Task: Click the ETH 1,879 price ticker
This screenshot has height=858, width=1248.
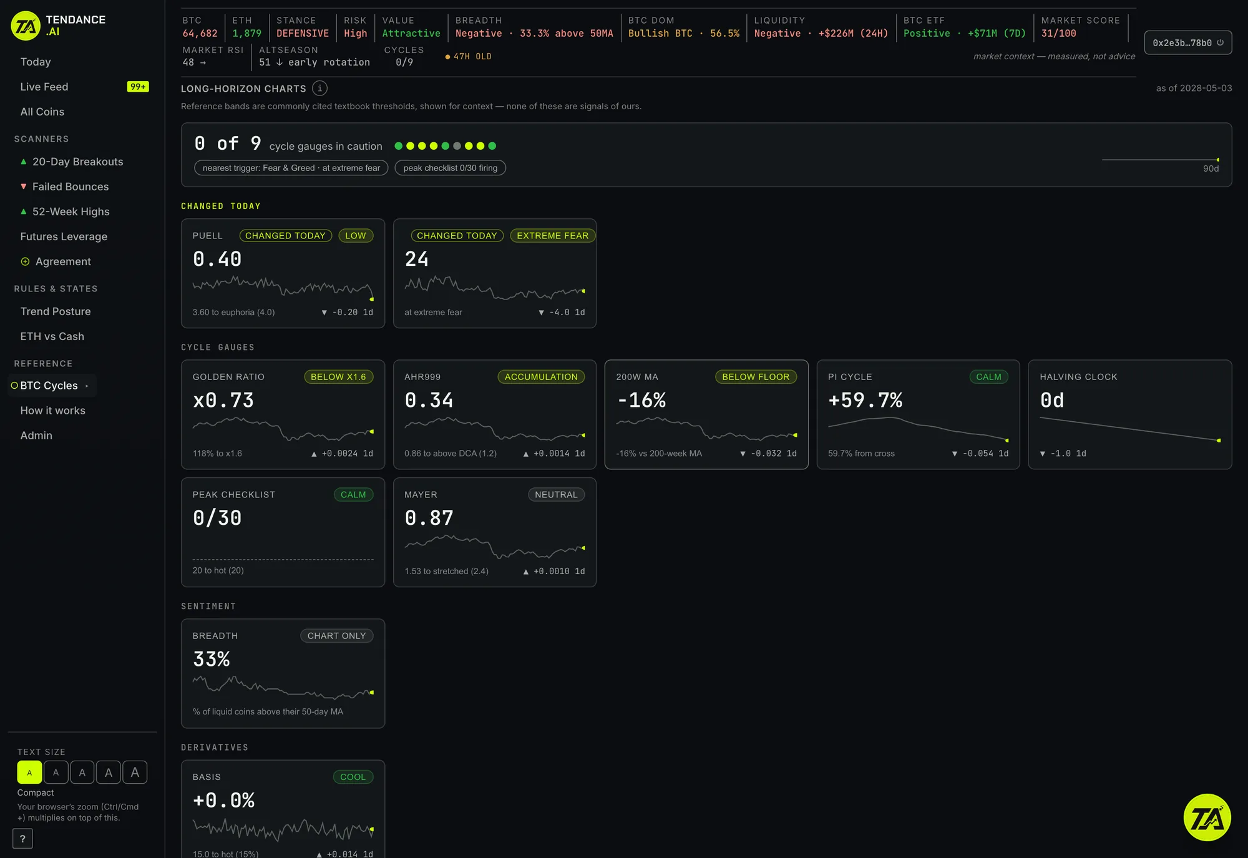Action: coord(246,27)
